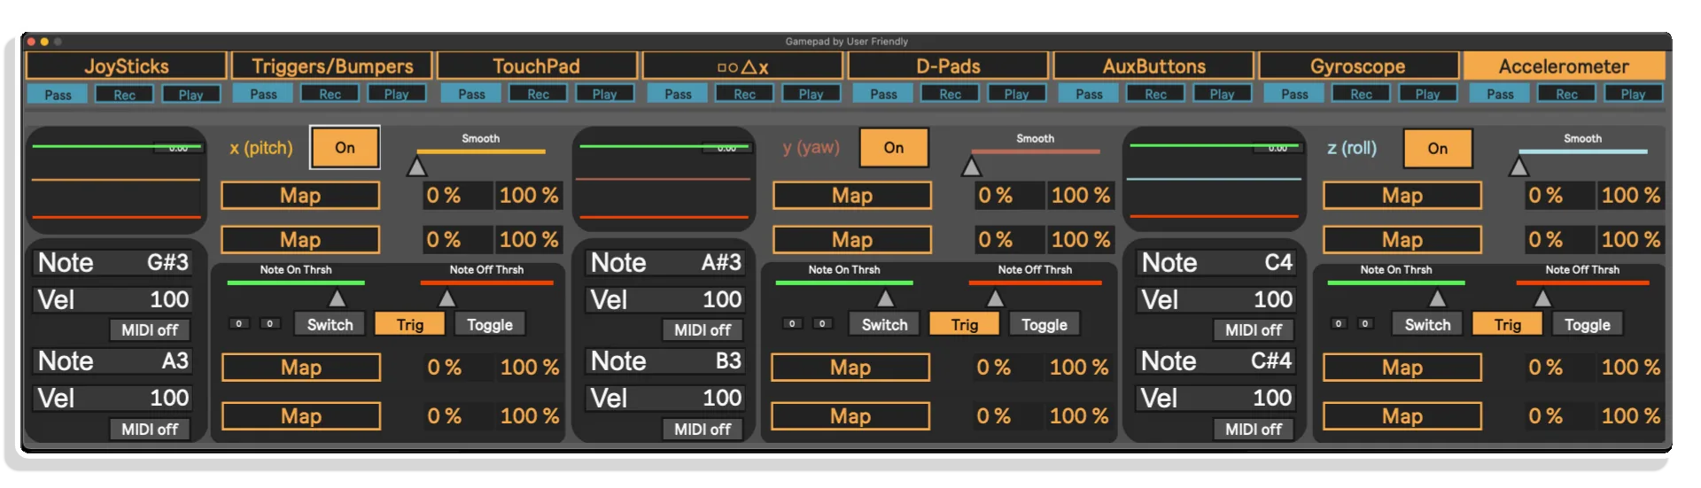1701x488 pixels.
Task: Click the Note B3 field
Action: (x=665, y=361)
